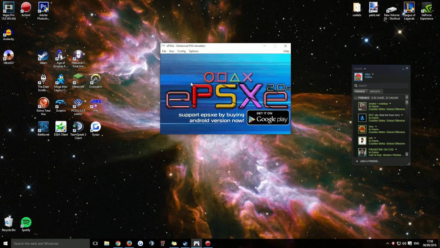Open the ePSXe File menu
Image resolution: width=440 pixels, height=248 pixels.
point(164,51)
